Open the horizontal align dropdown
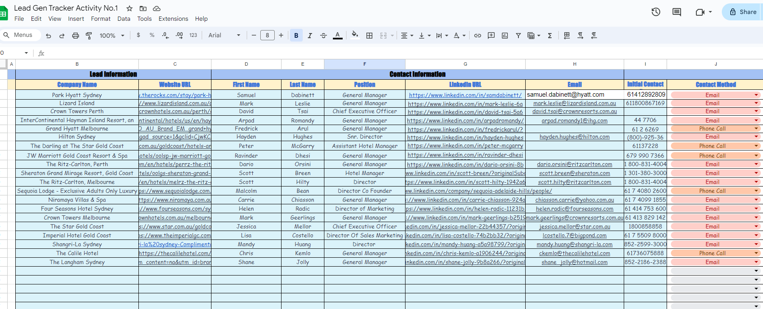This screenshot has height=309, width=763. [407, 36]
